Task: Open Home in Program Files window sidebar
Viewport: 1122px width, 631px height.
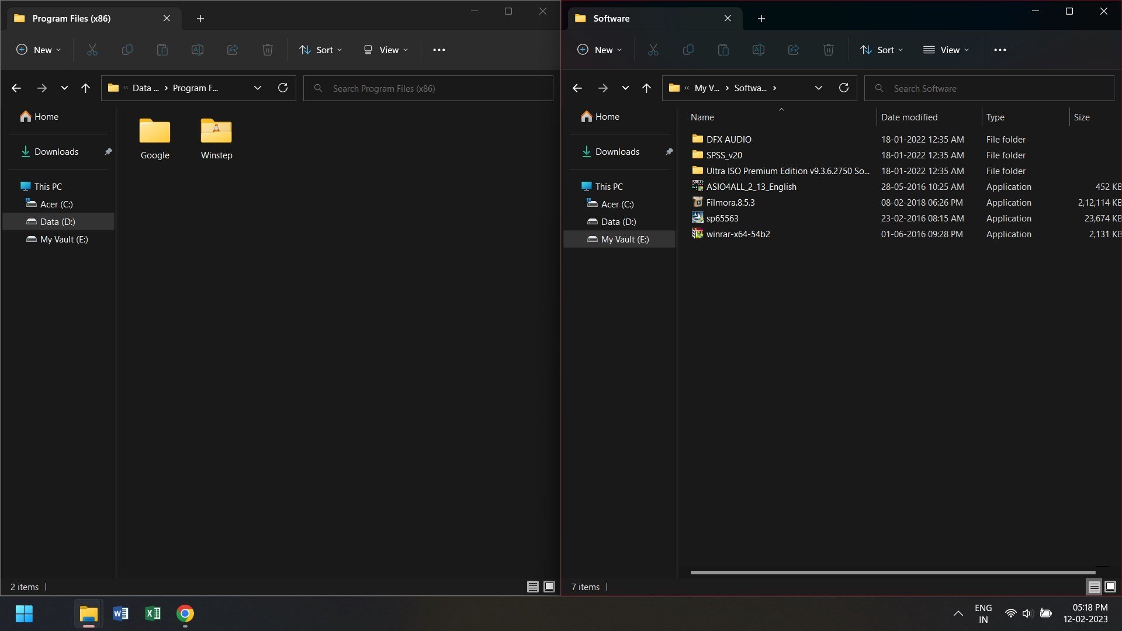Action: pos(39,117)
